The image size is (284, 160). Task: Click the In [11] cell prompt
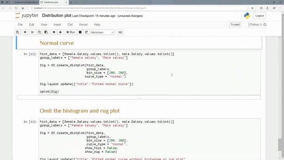30,54
